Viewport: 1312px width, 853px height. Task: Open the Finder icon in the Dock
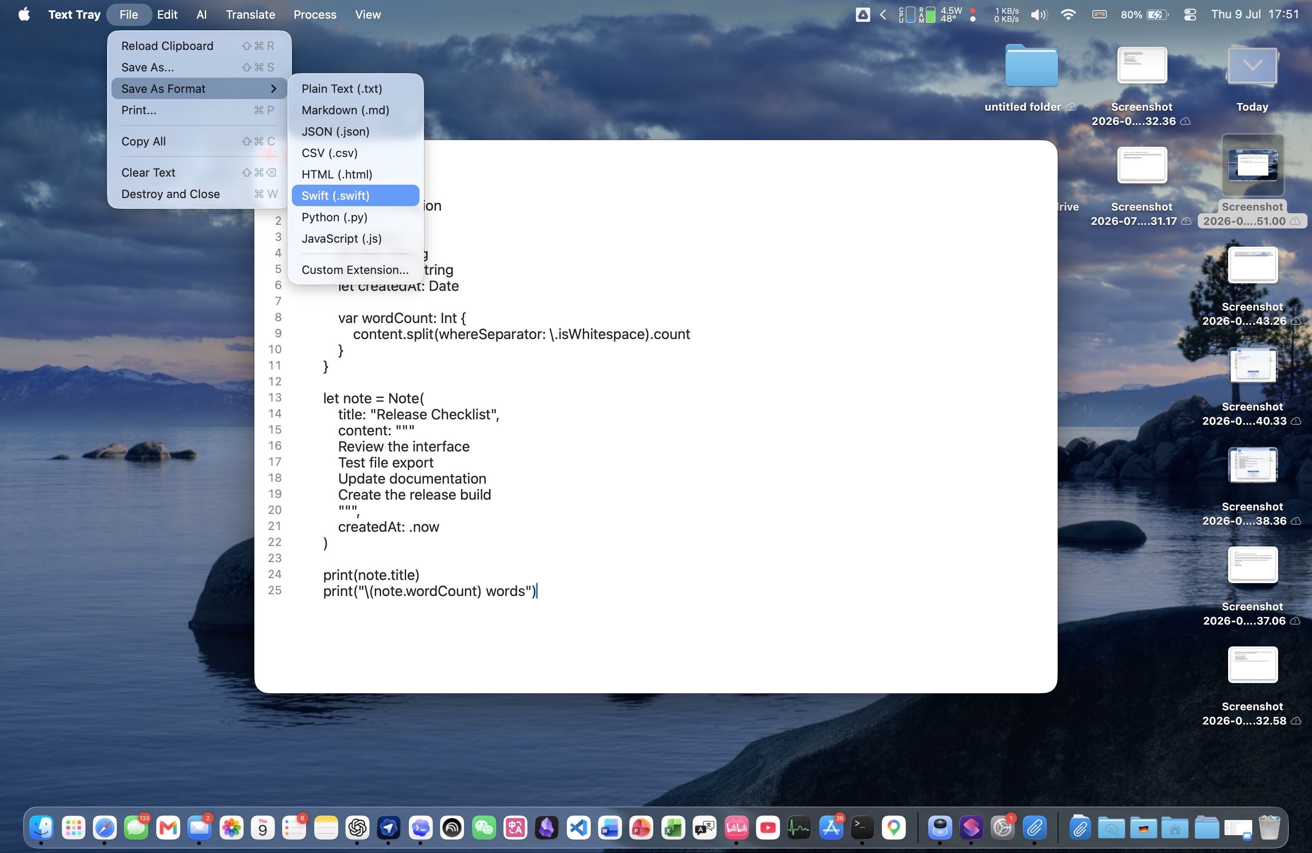(42, 827)
